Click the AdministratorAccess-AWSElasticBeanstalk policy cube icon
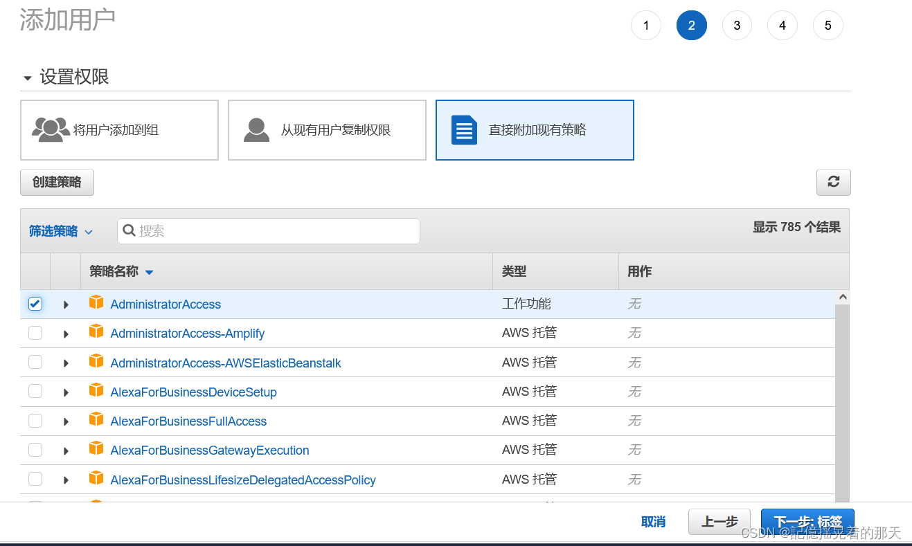Screen dimensions: 912x546 pyautogui.click(x=96, y=361)
